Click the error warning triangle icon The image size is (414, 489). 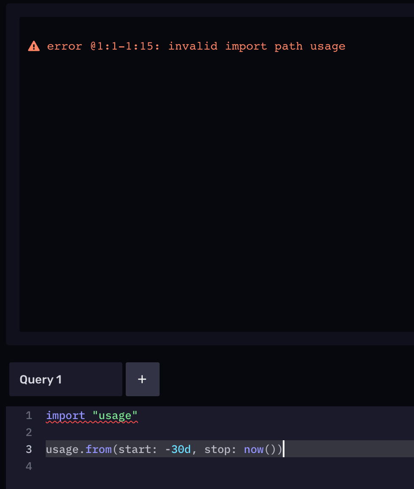click(x=33, y=45)
